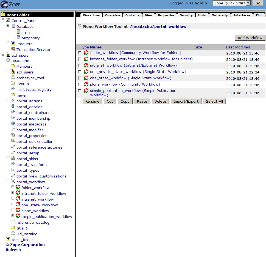Click the portal_controlpanel icon
The width and height of the screenshot is (266, 257).
pos(13,112)
